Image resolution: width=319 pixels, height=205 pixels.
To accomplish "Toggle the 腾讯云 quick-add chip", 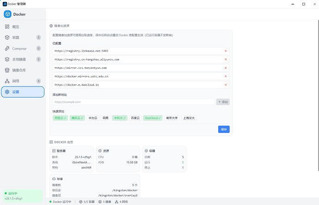I will point(77,118).
